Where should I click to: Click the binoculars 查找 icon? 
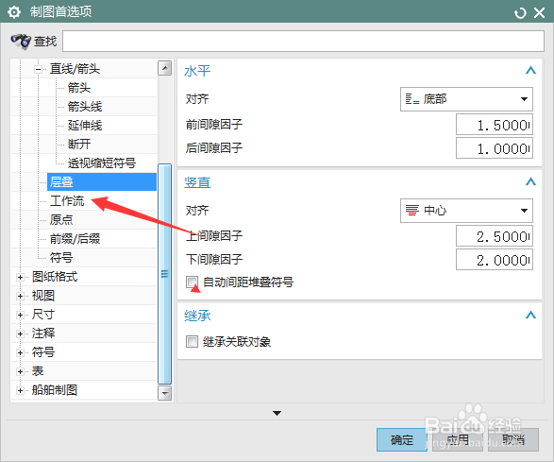[x=21, y=41]
